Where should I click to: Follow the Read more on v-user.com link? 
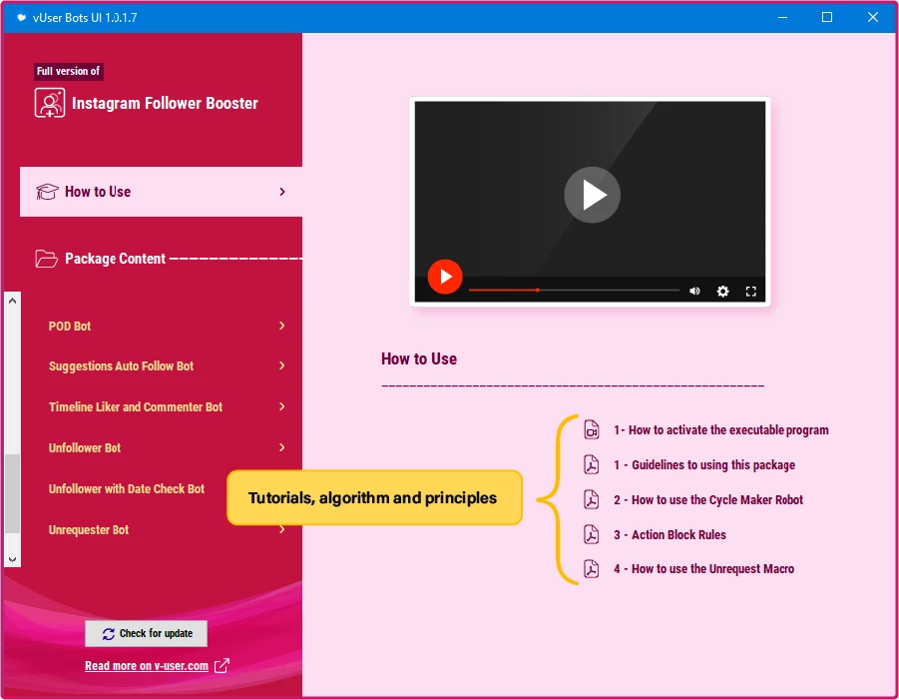(x=147, y=666)
